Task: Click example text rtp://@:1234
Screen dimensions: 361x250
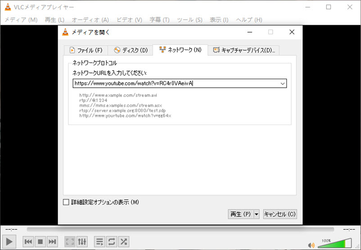Action: 93,100
